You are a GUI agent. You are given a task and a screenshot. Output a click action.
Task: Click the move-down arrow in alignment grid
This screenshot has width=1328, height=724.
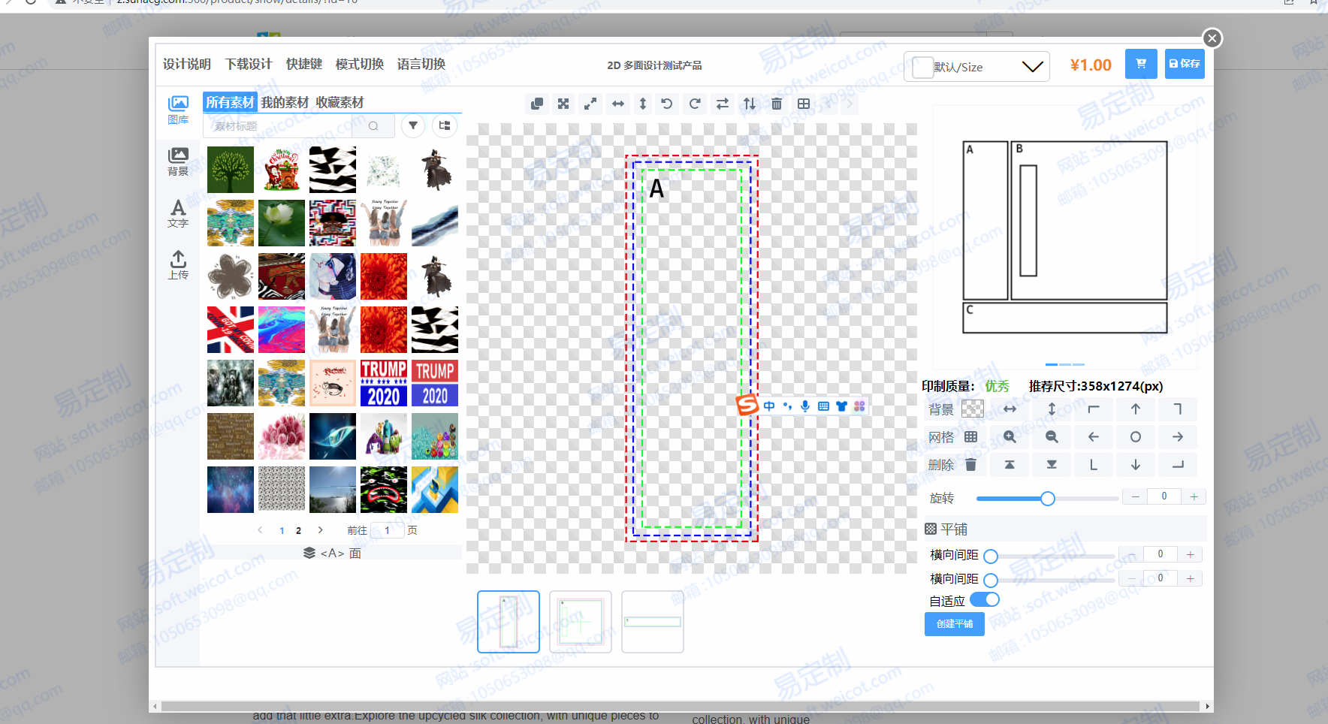click(x=1136, y=465)
